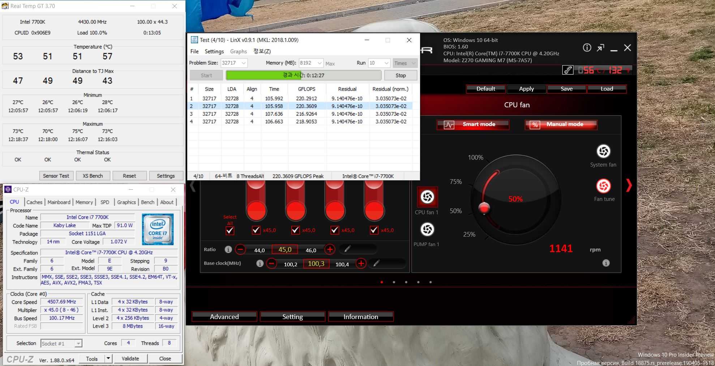This screenshot has width=715, height=366.
Task: Go to next panel with red arrow
Action: 629,185
